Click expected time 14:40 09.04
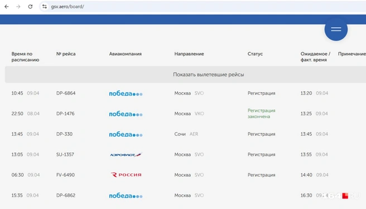 pyautogui.click(x=315, y=175)
